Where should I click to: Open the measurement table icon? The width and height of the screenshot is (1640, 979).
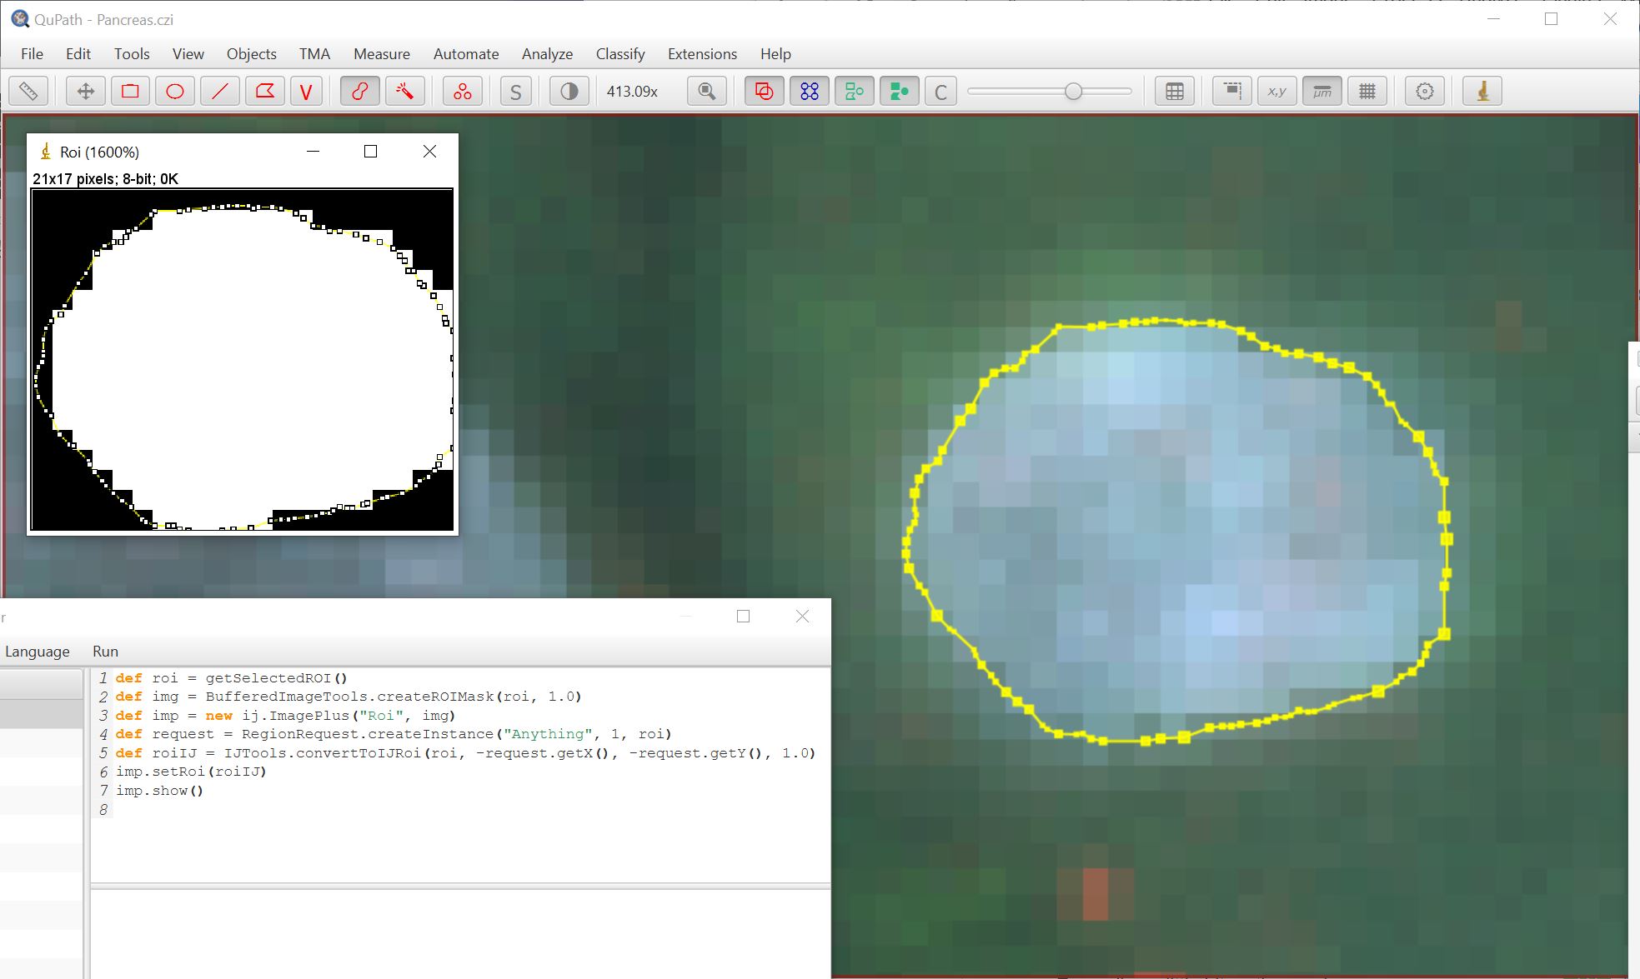1175,91
